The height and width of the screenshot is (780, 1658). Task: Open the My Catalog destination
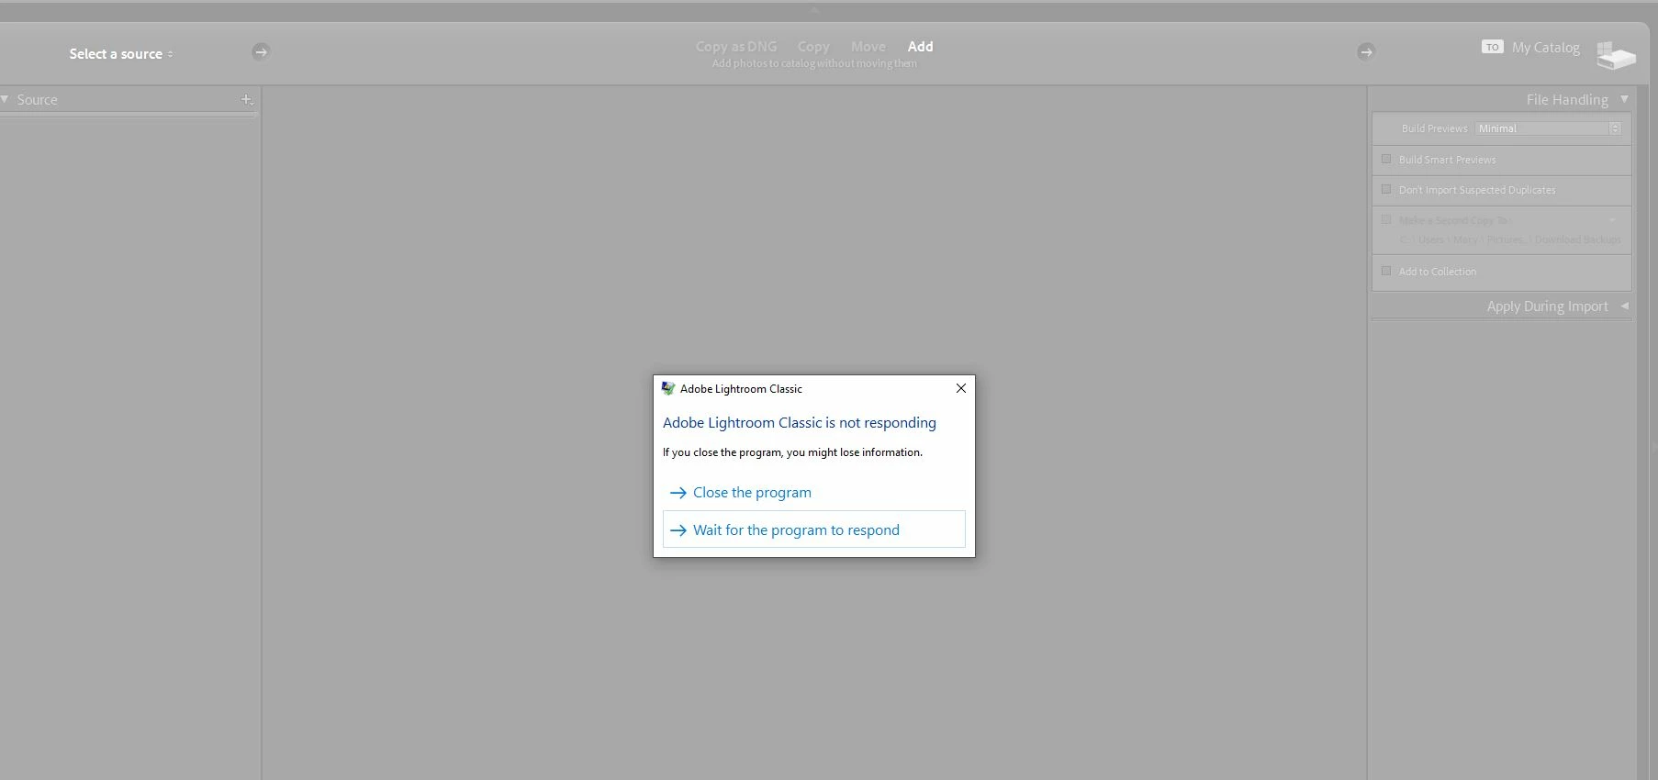point(1546,48)
